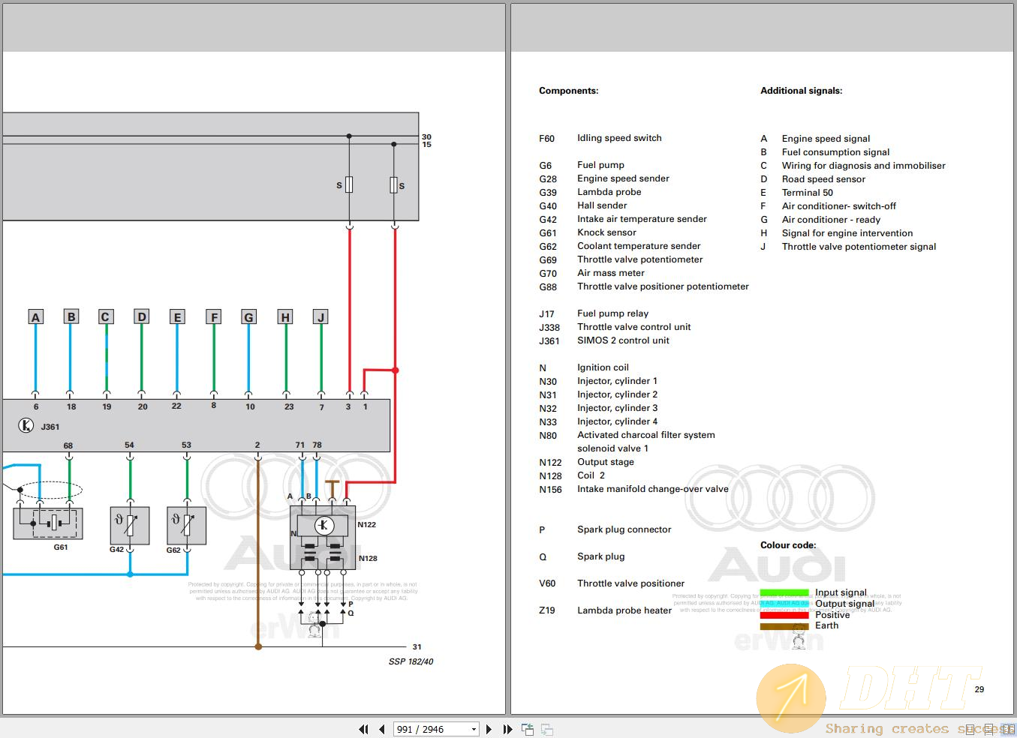Click signal box B in the diagram

click(71, 317)
